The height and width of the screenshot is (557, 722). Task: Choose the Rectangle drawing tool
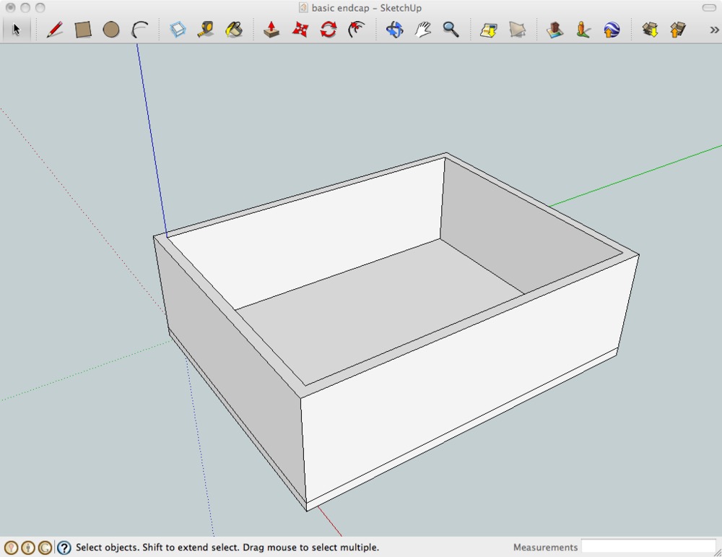coord(83,30)
